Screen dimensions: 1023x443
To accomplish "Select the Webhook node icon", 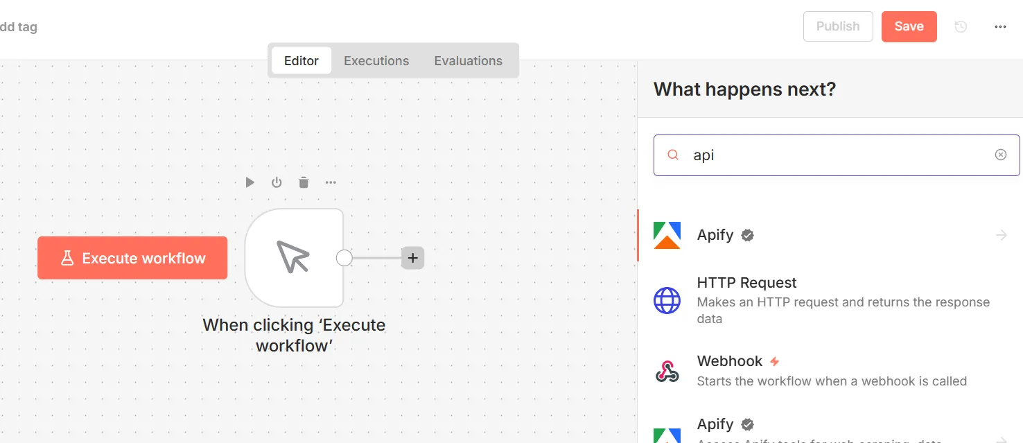I will click(x=667, y=372).
